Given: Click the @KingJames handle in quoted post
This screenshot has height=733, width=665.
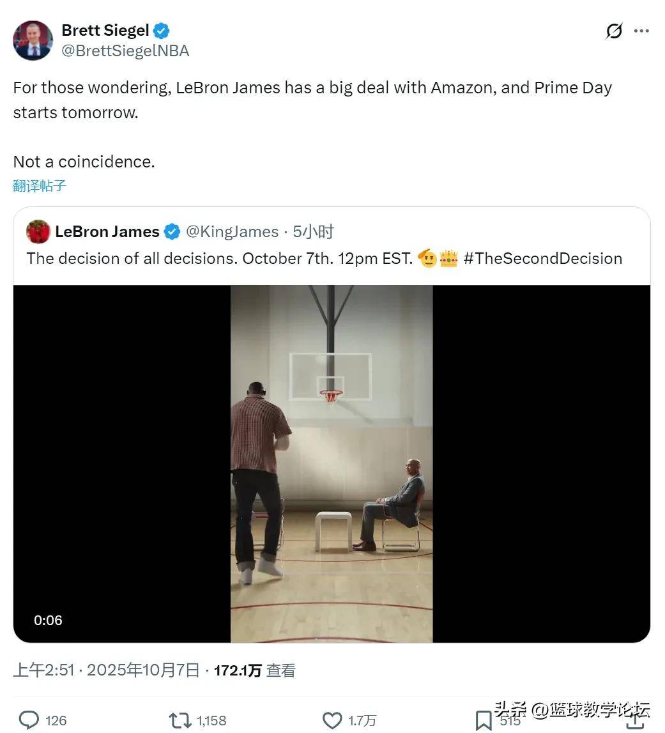Looking at the screenshot, I should (x=232, y=232).
